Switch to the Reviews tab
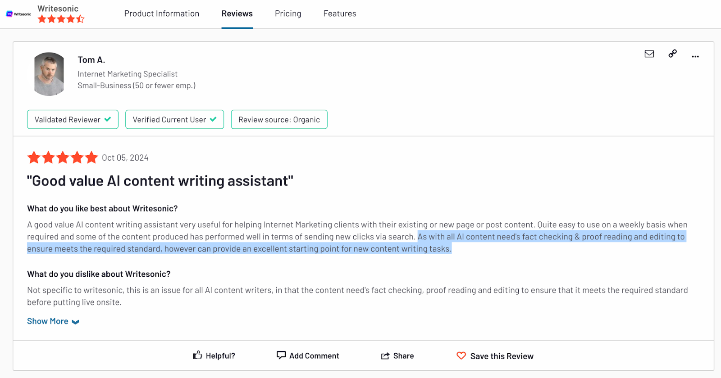 pyautogui.click(x=237, y=13)
